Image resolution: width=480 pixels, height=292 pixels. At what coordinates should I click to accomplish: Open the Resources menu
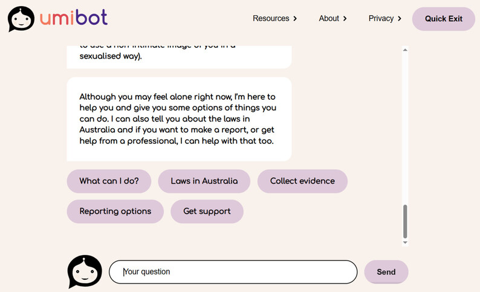[x=271, y=19]
